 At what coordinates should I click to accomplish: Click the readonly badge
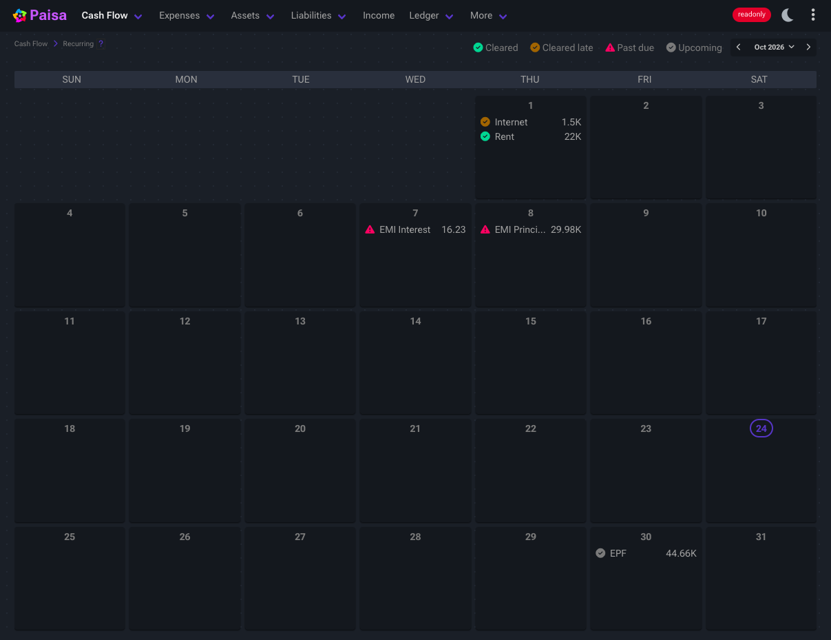(x=752, y=14)
